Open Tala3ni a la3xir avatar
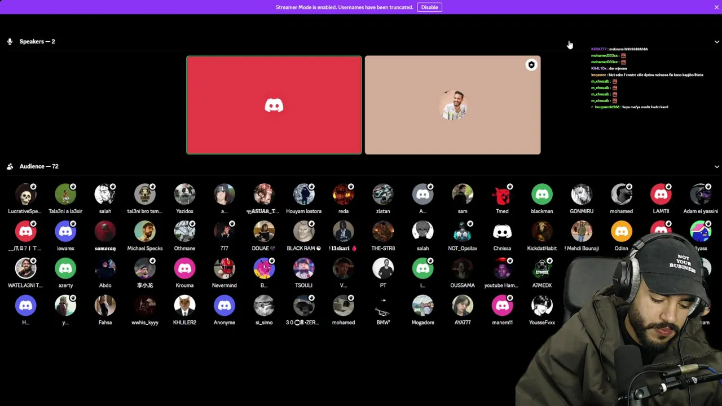Image resolution: width=722 pixels, height=406 pixels. point(65,195)
